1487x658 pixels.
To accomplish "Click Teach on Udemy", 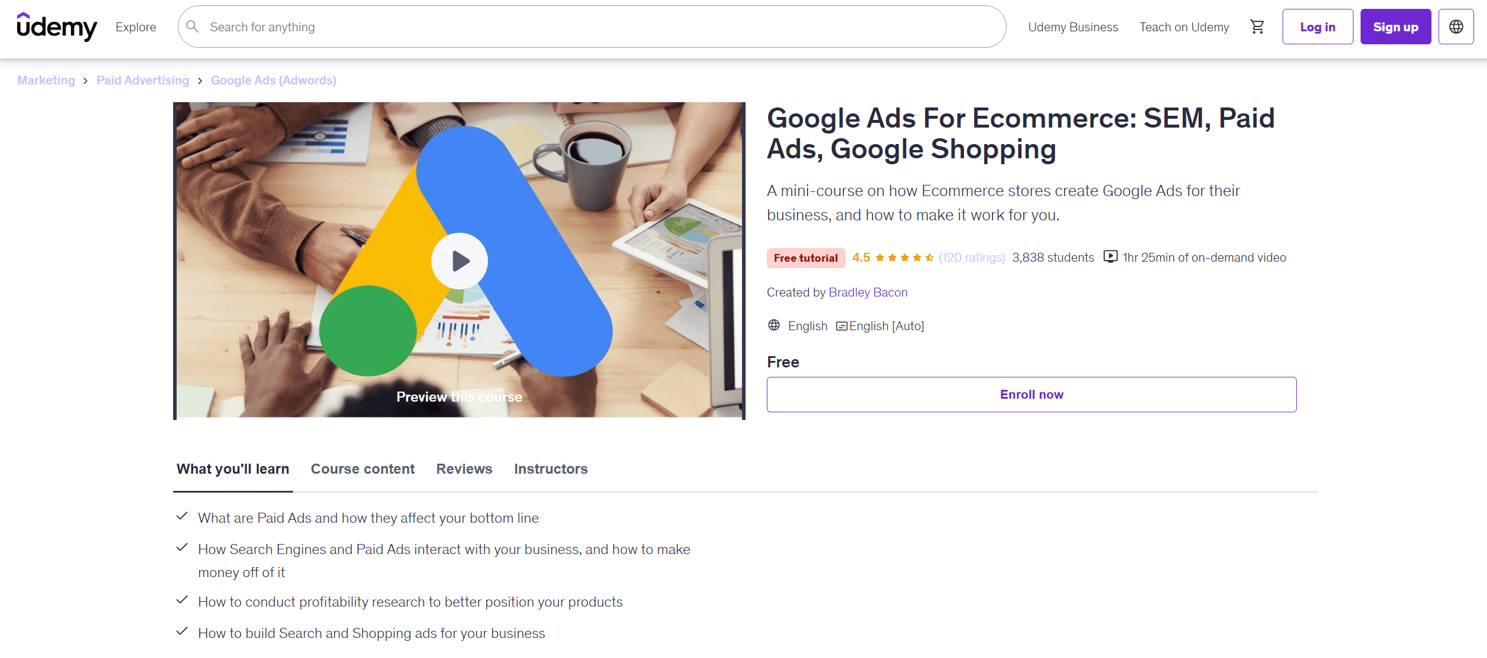I will tap(1183, 27).
